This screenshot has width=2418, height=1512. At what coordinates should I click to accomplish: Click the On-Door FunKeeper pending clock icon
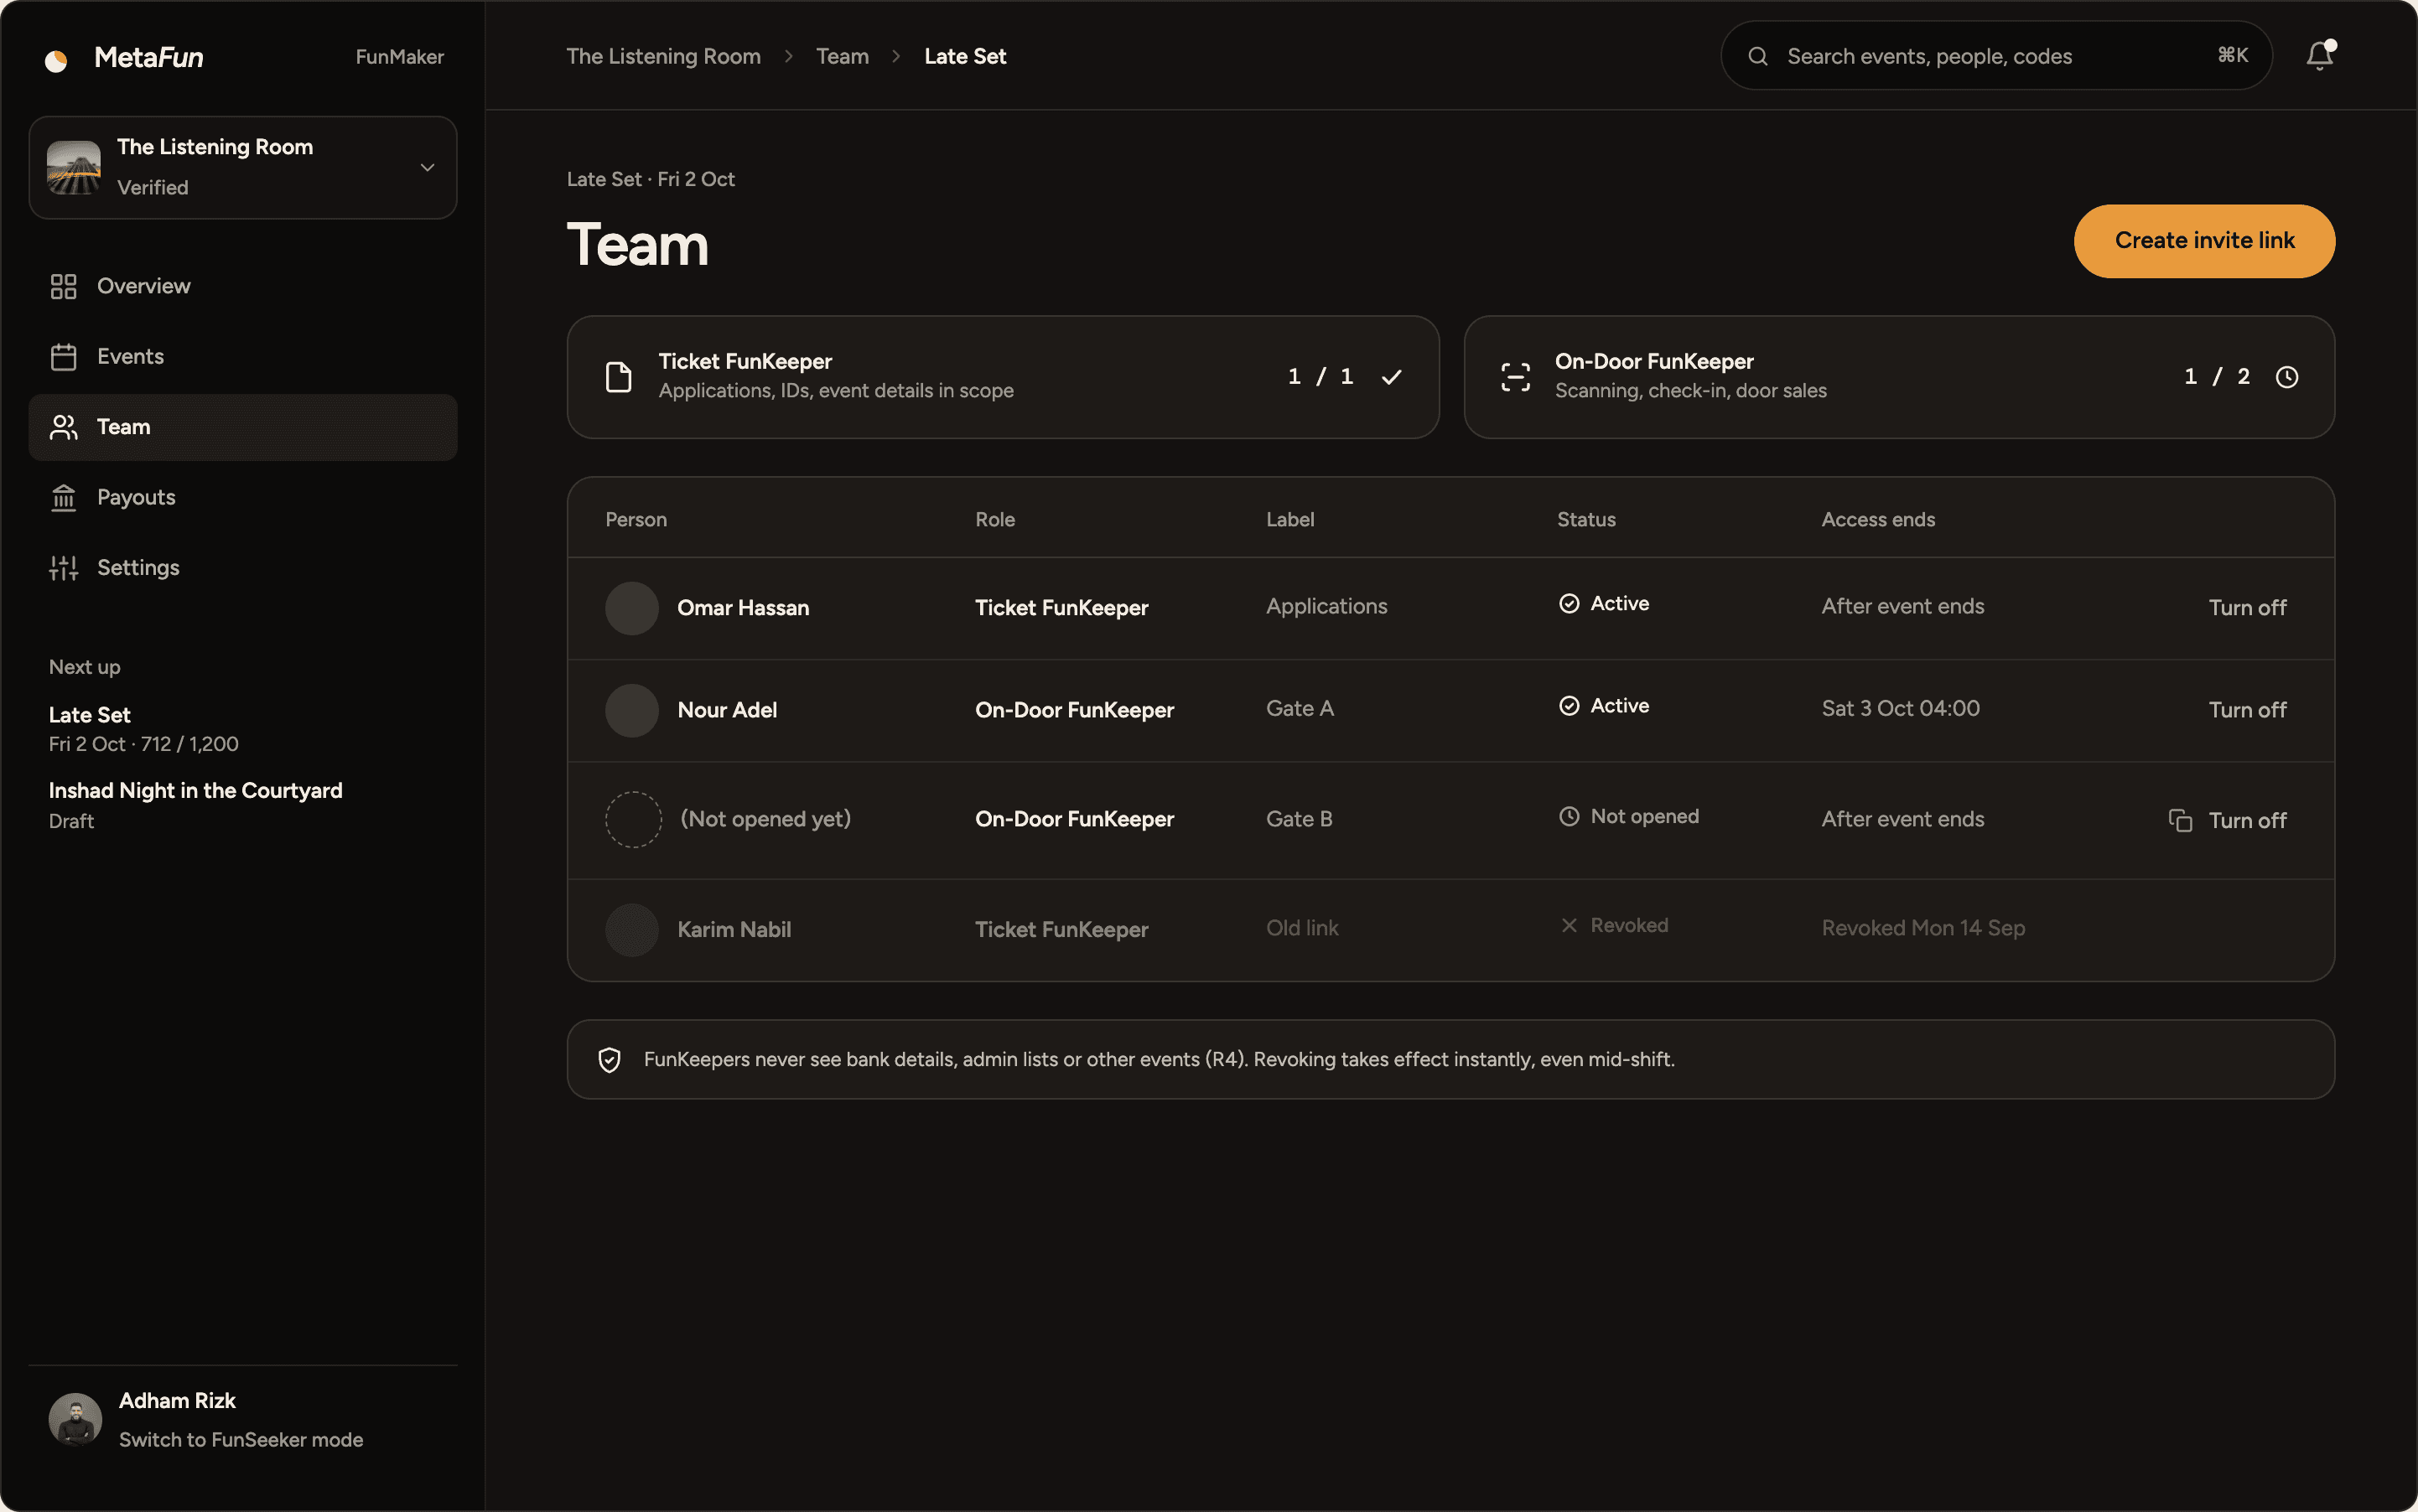click(2287, 377)
